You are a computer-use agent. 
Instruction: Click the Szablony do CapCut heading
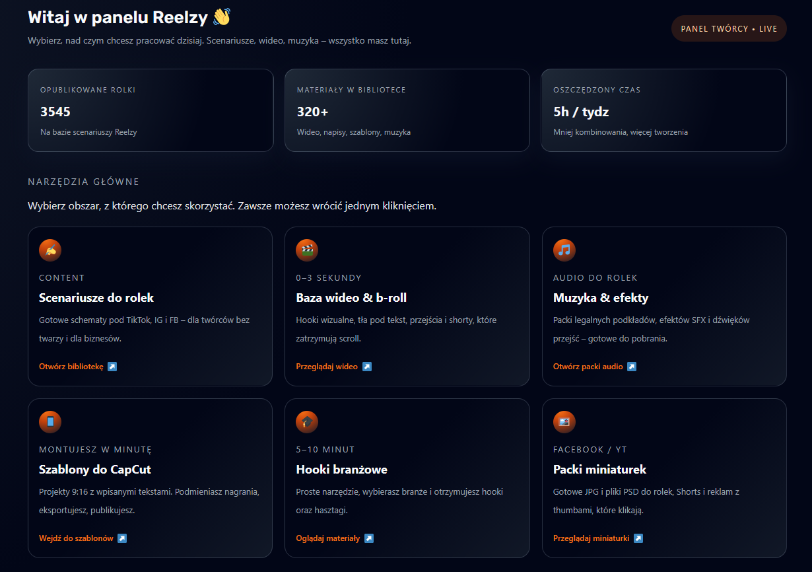[x=95, y=470]
